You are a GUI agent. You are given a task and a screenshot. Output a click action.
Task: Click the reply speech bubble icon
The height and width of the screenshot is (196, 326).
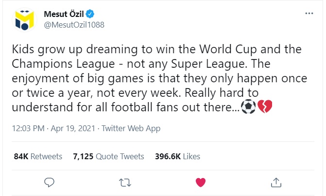49,182
